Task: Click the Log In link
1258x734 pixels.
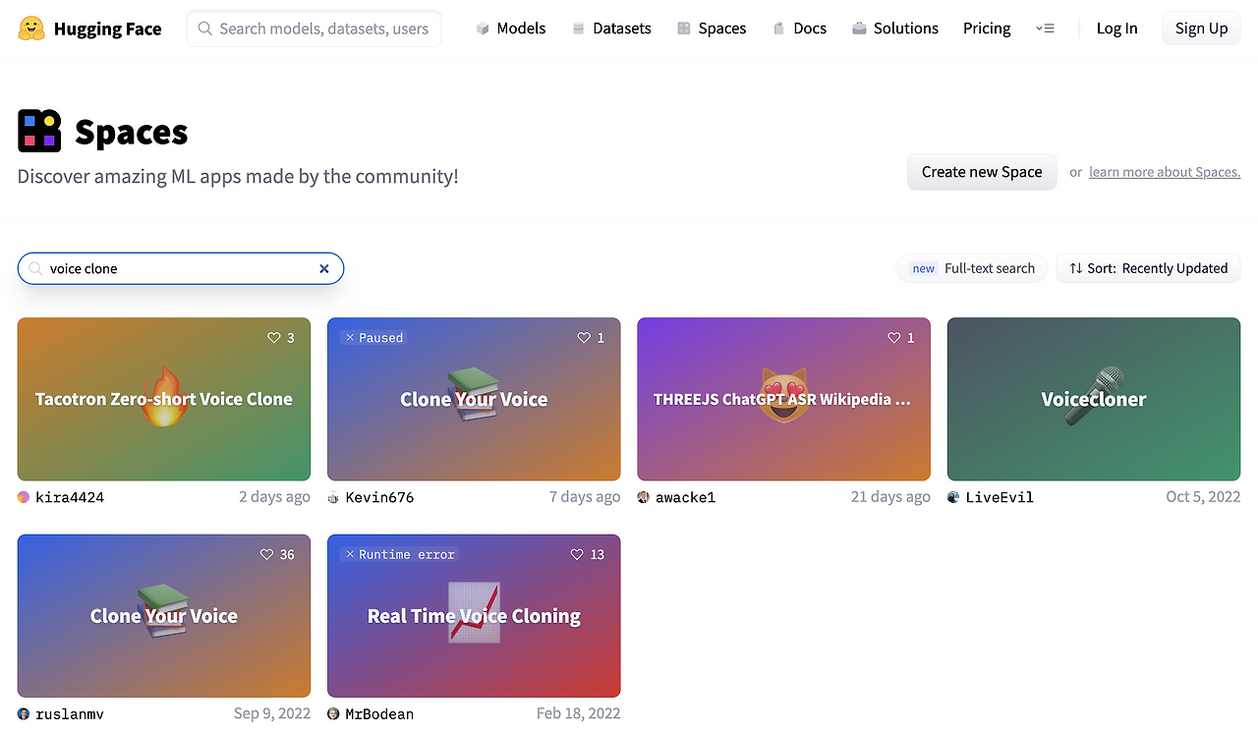Action: tap(1116, 28)
